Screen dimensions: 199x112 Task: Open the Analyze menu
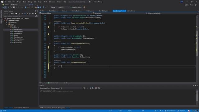point(40,2)
